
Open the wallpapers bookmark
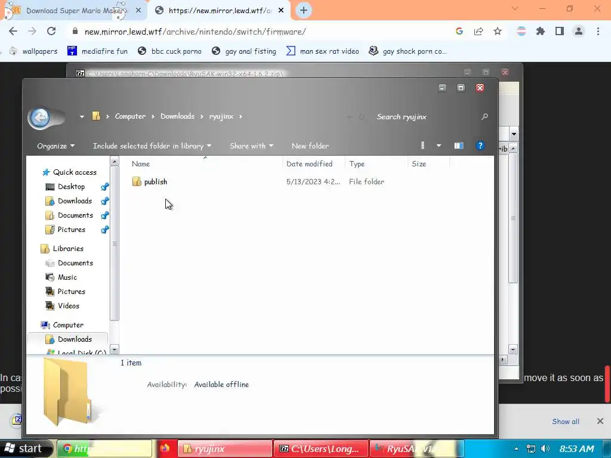pos(34,51)
